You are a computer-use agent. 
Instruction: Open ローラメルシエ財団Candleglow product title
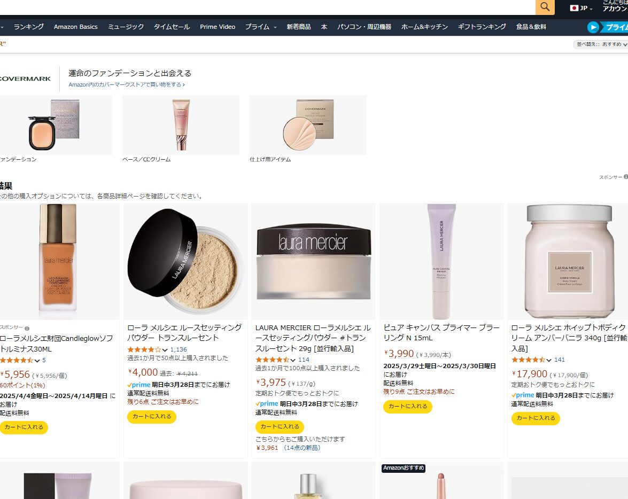click(56, 344)
